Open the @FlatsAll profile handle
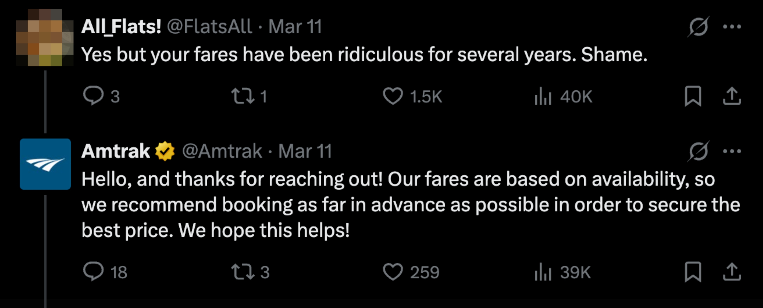Viewport: 763px width, 308px height. pos(209,27)
